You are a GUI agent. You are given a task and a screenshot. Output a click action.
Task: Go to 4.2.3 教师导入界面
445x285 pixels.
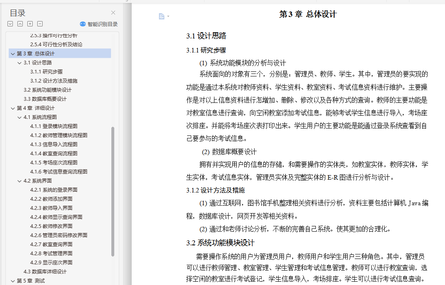(x=51, y=208)
